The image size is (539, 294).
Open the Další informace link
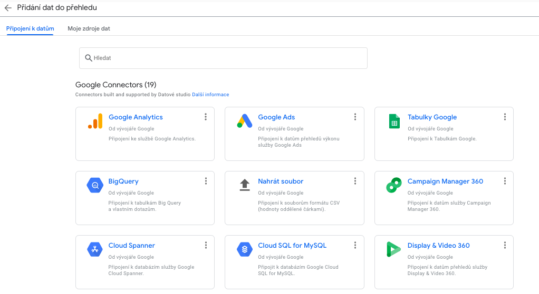(x=210, y=95)
